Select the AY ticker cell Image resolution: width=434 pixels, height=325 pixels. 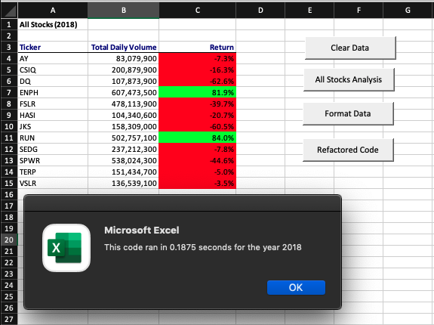click(x=53, y=58)
